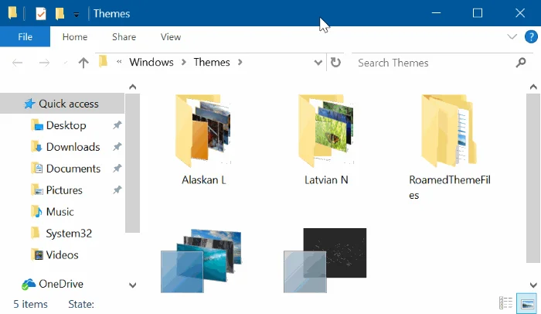Click the New folder icon in title bar

click(60, 14)
